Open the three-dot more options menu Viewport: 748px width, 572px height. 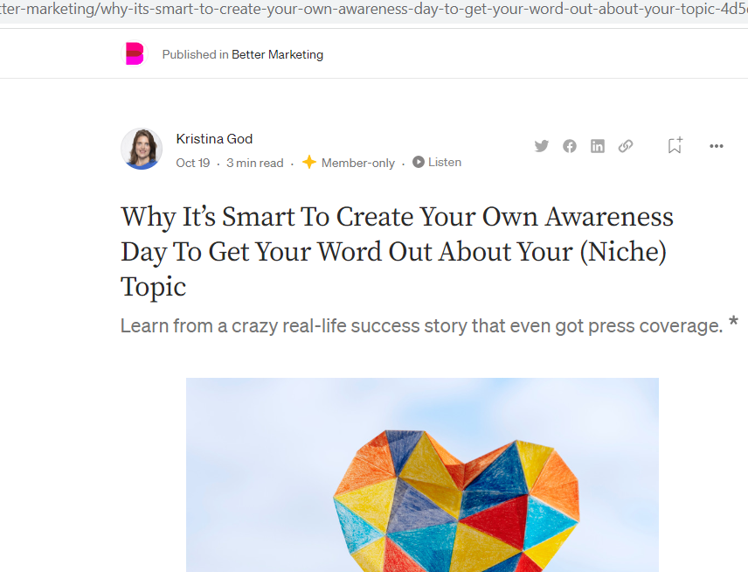pos(717,146)
